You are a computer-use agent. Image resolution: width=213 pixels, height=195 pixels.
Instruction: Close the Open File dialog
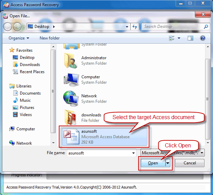coord(203,14)
